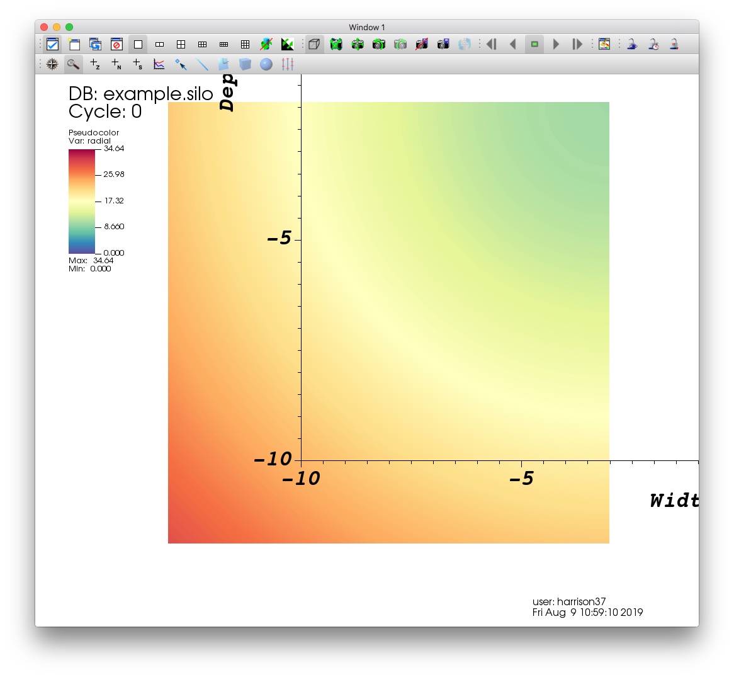Switch to the 3x3 window layout

(245, 45)
